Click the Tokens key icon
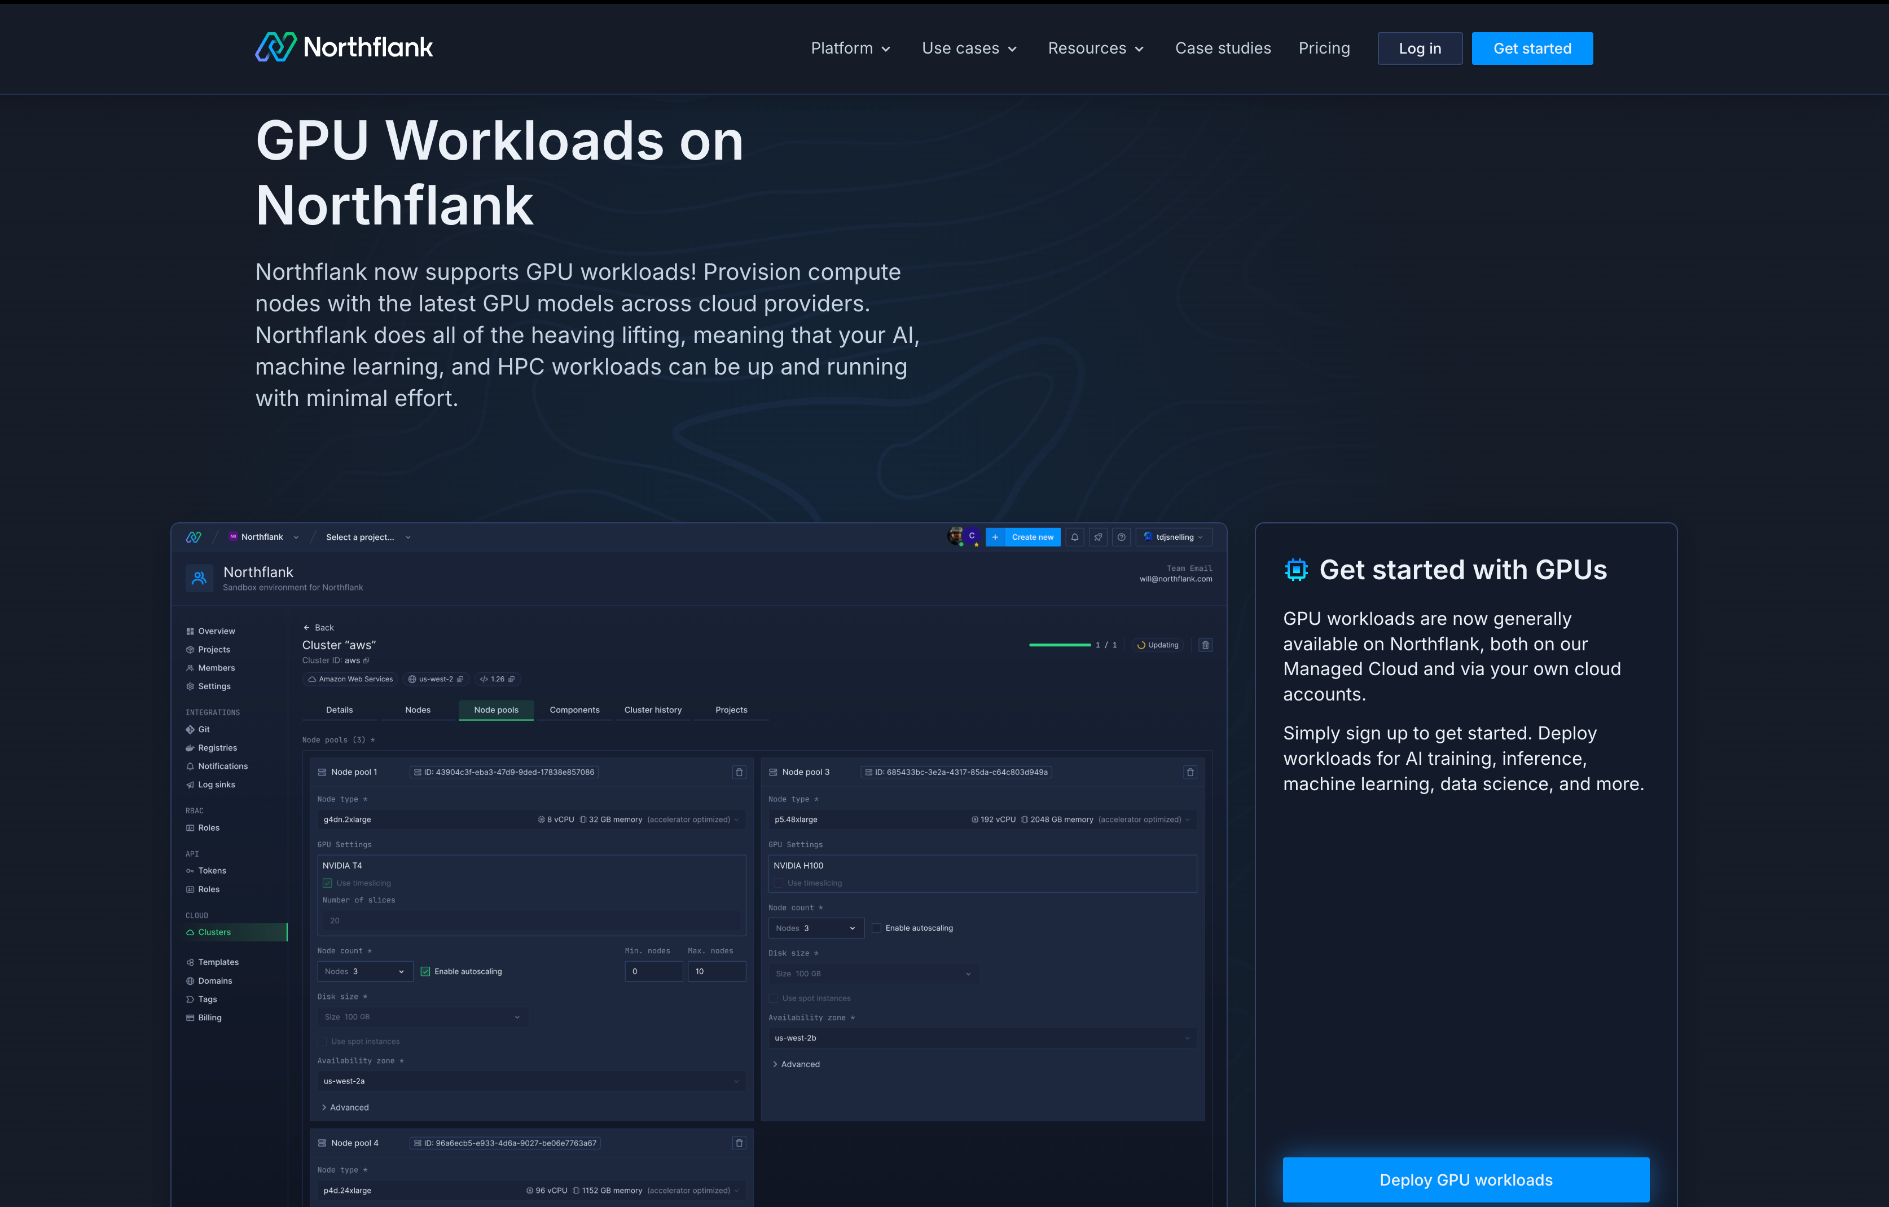The width and height of the screenshot is (1889, 1207). (190, 871)
